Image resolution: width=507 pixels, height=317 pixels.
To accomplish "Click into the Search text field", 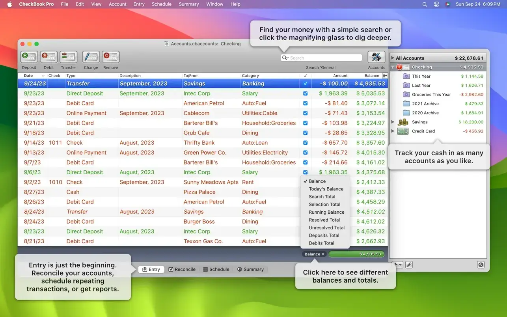I will (324, 58).
